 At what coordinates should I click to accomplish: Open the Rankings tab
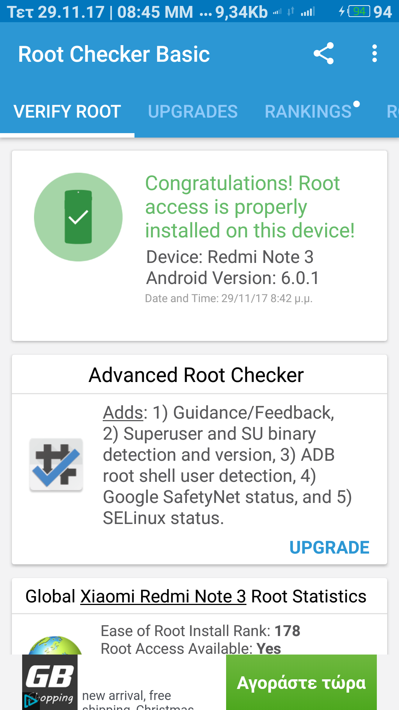pyautogui.click(x=308, y=112)
